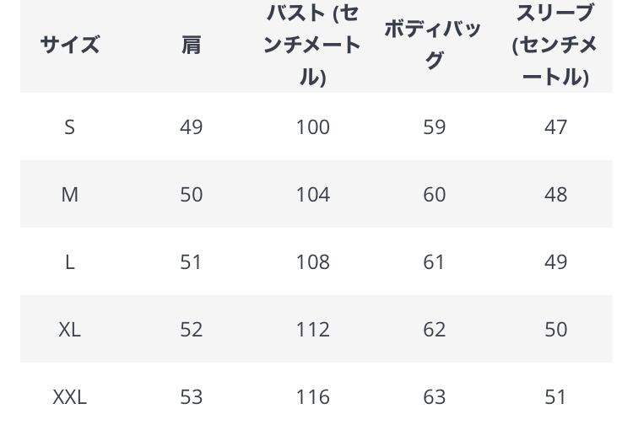Select the M size row label
This screenshot has height=425, width=633.
pos(70,194)
